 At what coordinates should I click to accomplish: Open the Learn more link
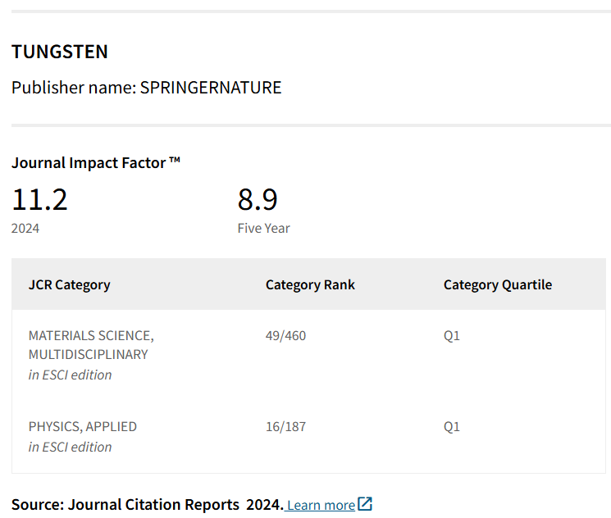coord(321,505)
